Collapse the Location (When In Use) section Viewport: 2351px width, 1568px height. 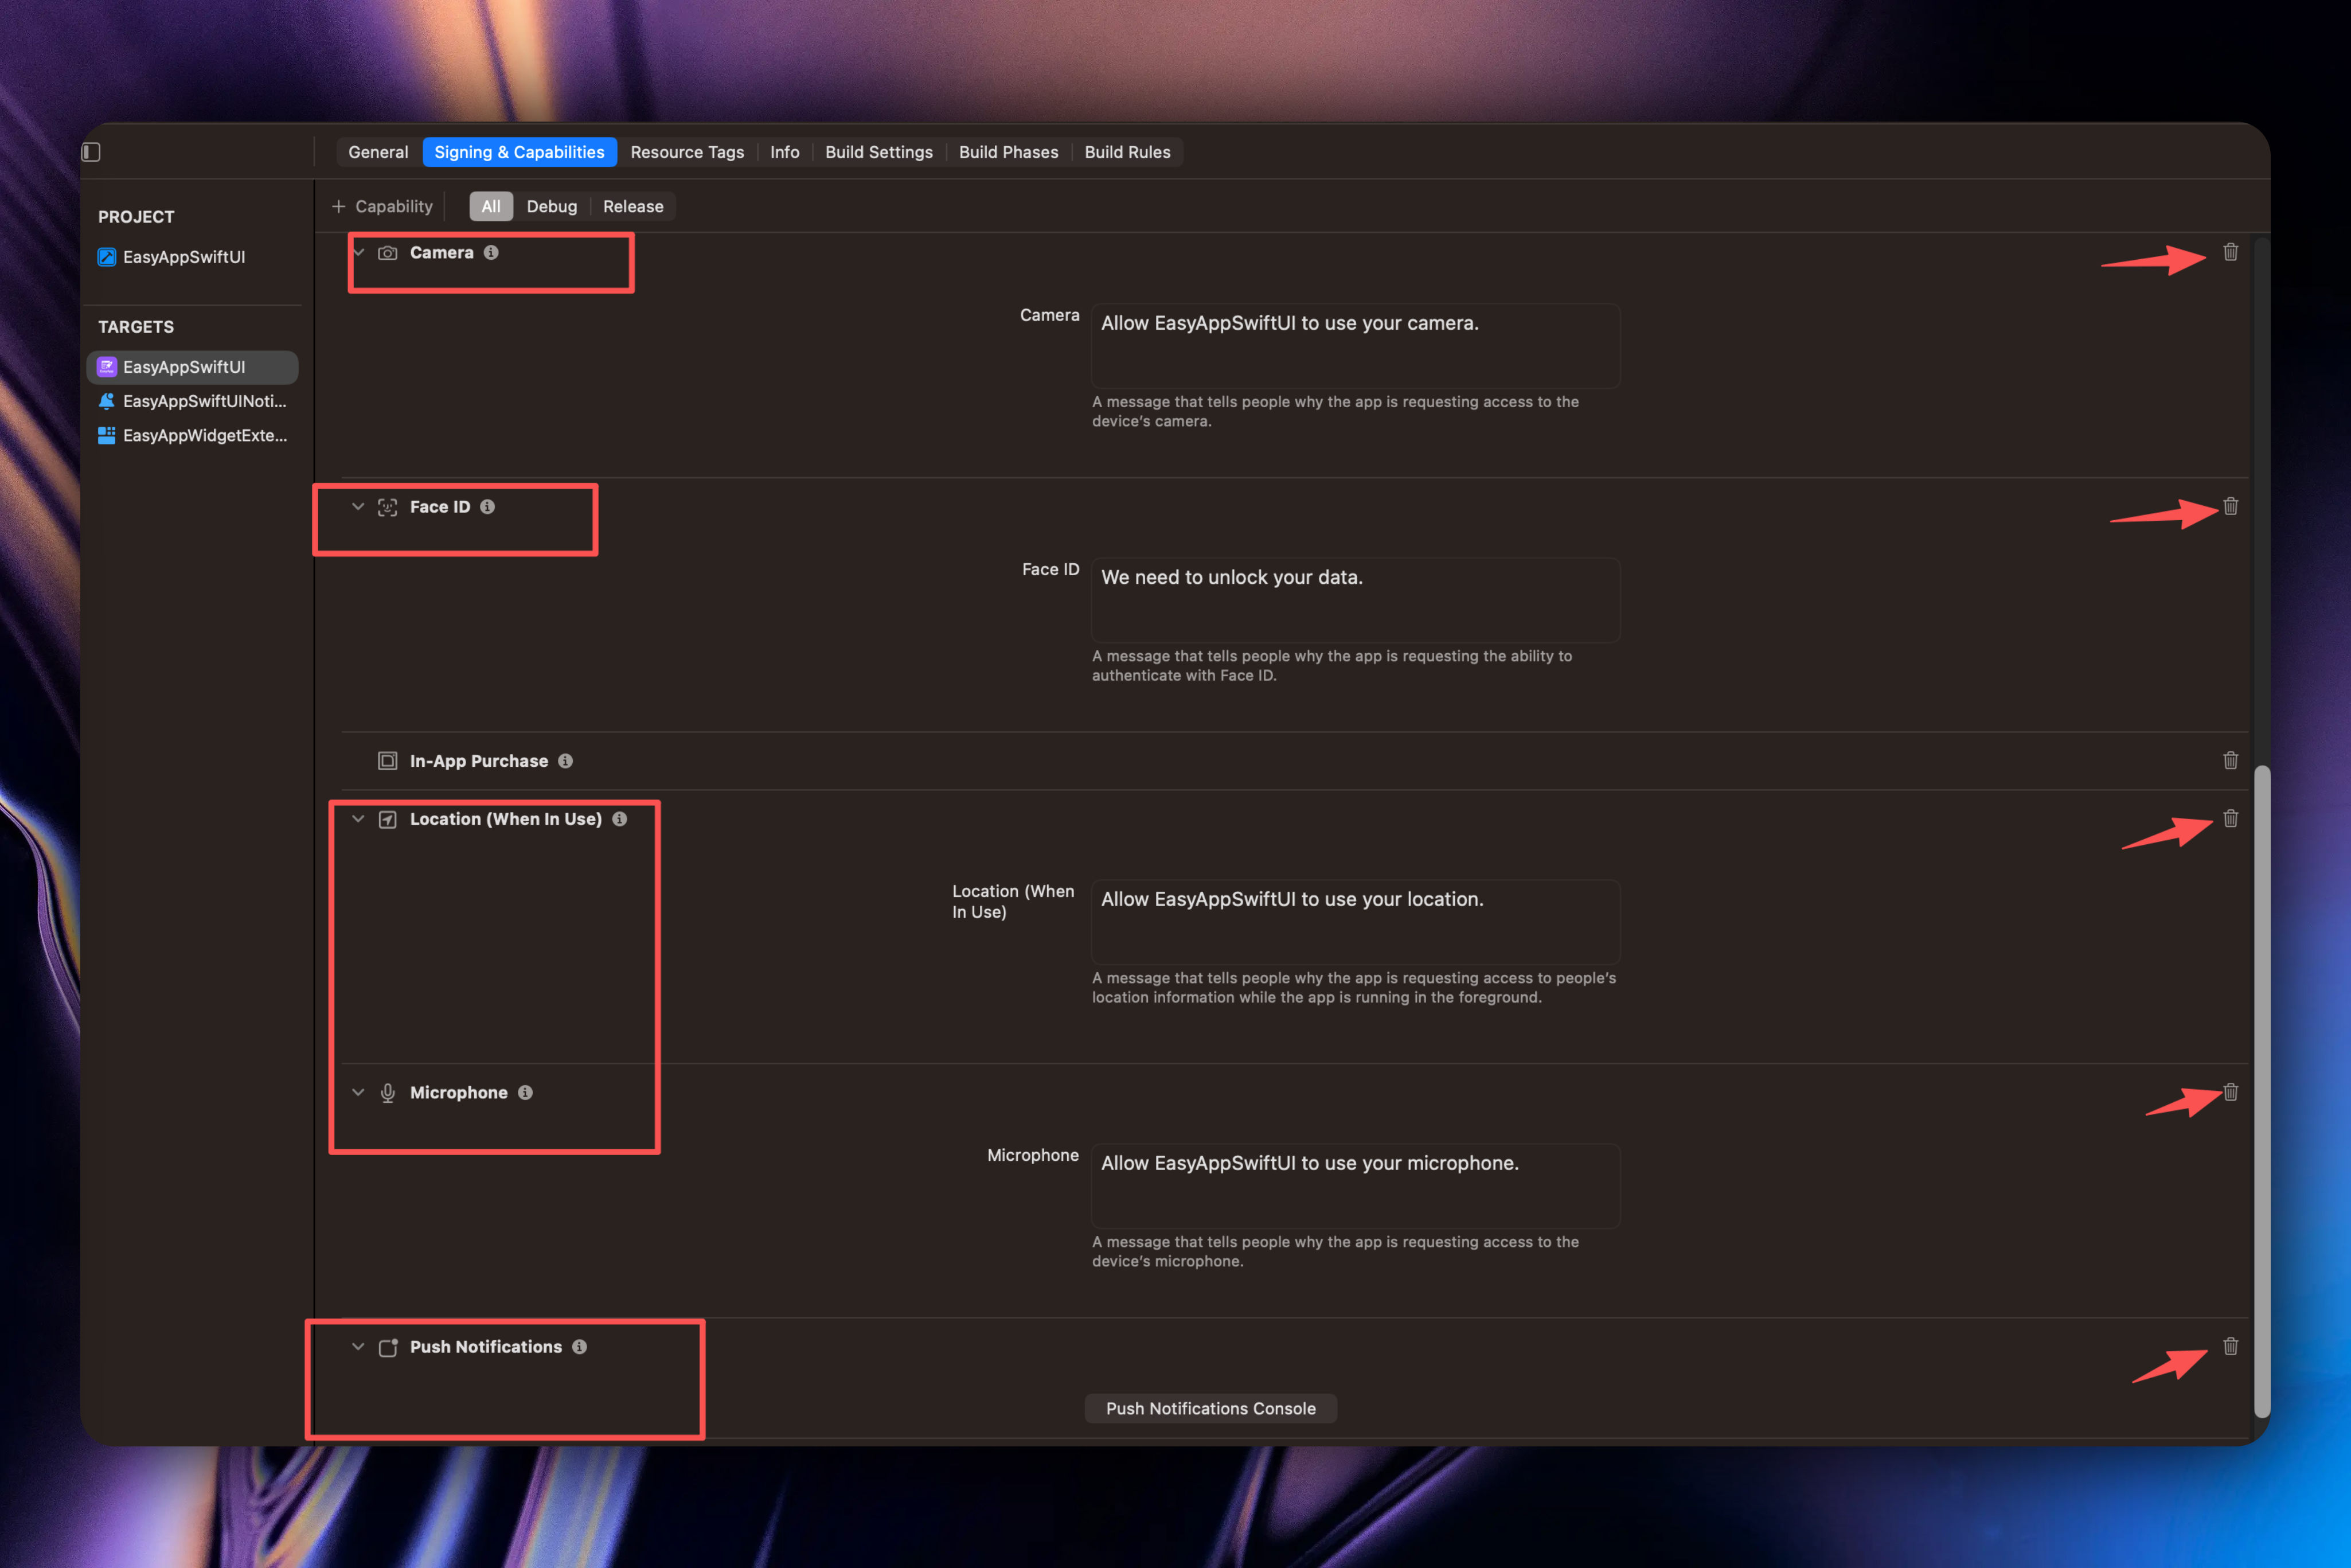click(x=358, y=819)
